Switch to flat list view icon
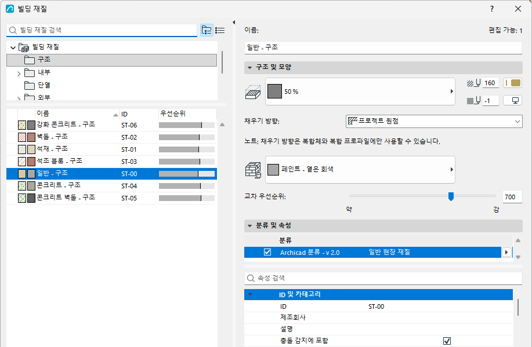532x347 pixels. pyautogui.click(x=220, y=31)
